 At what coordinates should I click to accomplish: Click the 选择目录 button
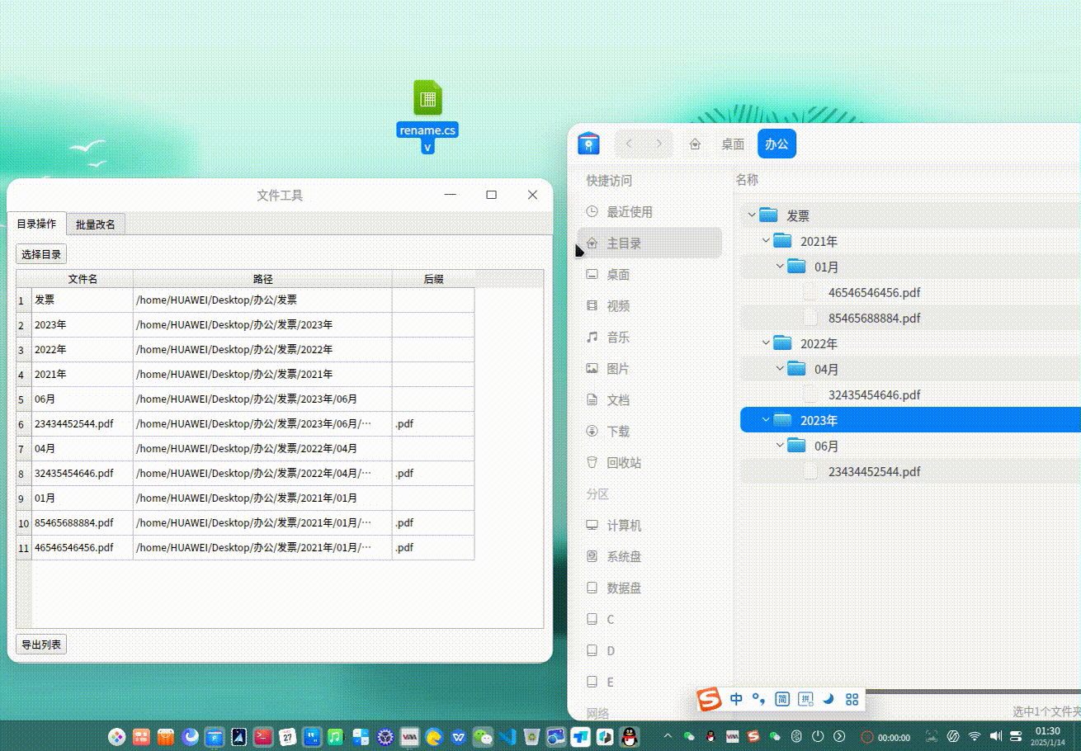point(41,254)
